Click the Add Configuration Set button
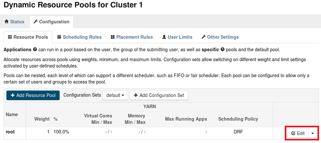Image resolution: width=321 pixels, height=143 pixels. 159,95
